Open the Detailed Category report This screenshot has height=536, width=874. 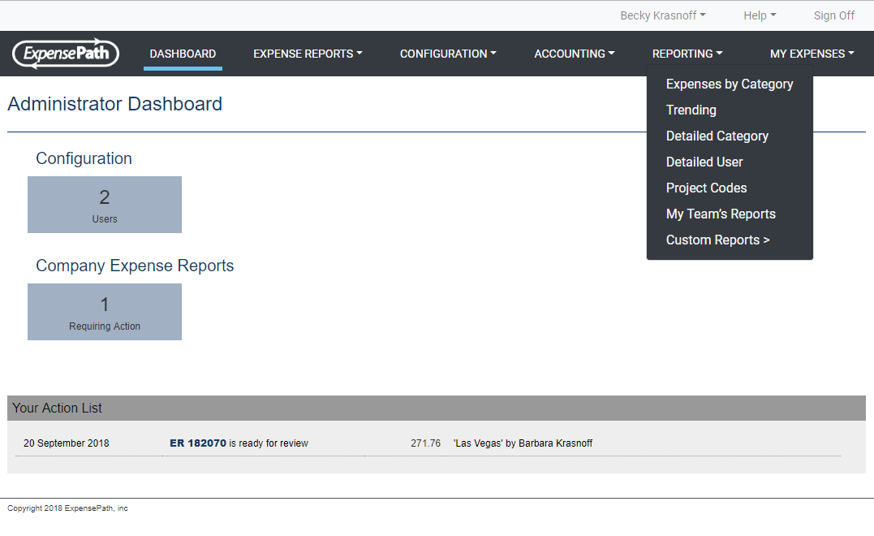717,136
